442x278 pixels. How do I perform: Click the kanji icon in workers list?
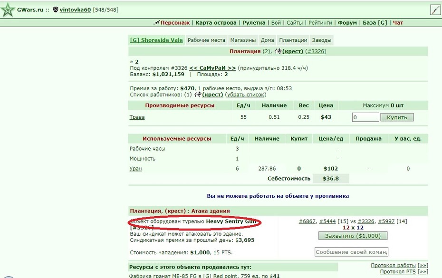point(198,95)
